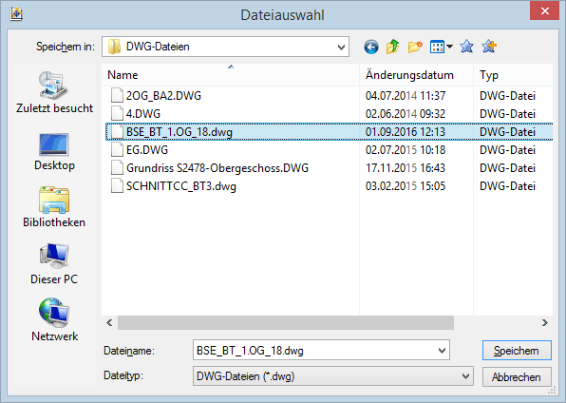Click the horizontal scrollbar right arrow
The height and width of the screenshot is (403, 566).
click(545, 323)
